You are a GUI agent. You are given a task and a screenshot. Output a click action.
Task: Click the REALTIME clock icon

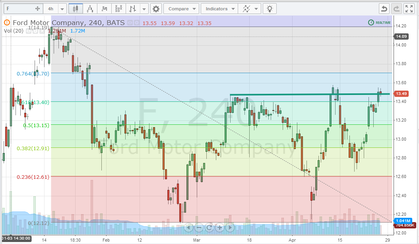pos(371,22)
